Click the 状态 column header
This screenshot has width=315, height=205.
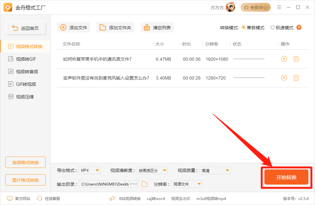237,44
